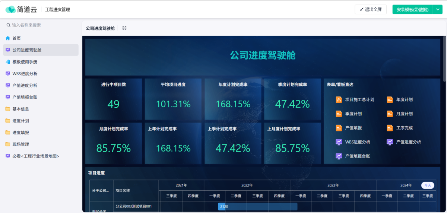Click 分公司003测试项目001 row name
The height and width of the screenshot is (213, 447).
[134, 206]
